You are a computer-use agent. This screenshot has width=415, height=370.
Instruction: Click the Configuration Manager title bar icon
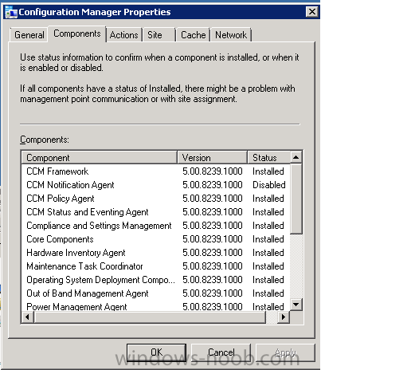[x=11, y=12]
